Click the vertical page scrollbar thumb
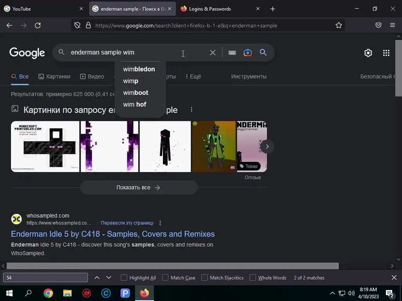The height and width of the screenshot is (301, 402). 399,68
